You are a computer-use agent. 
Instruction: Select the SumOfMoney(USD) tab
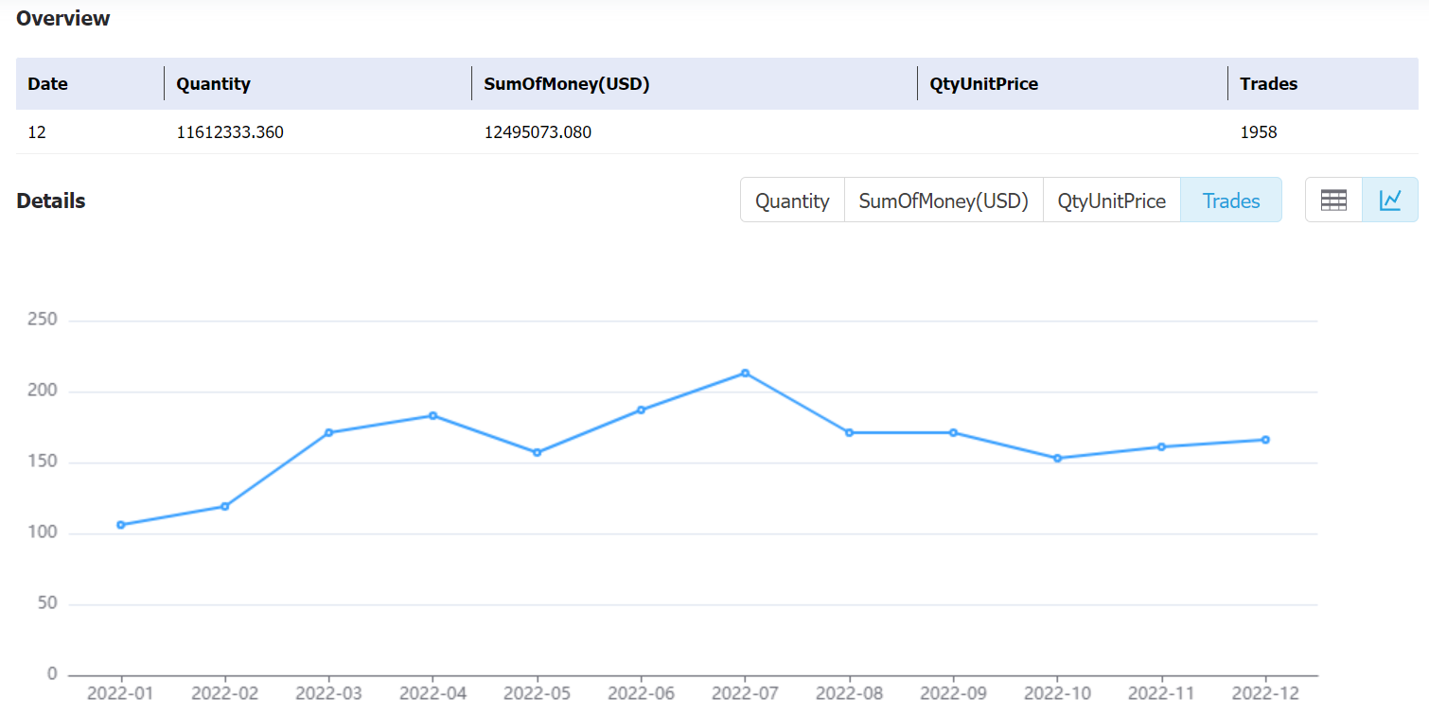(x=944, y=201)
